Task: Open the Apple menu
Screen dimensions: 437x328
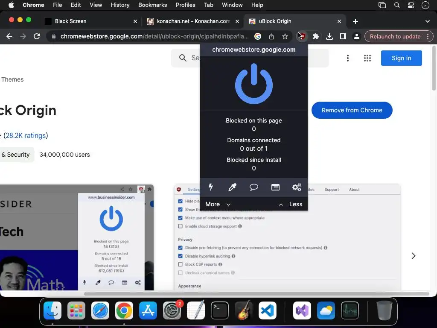Action: [x=11, y=5]
